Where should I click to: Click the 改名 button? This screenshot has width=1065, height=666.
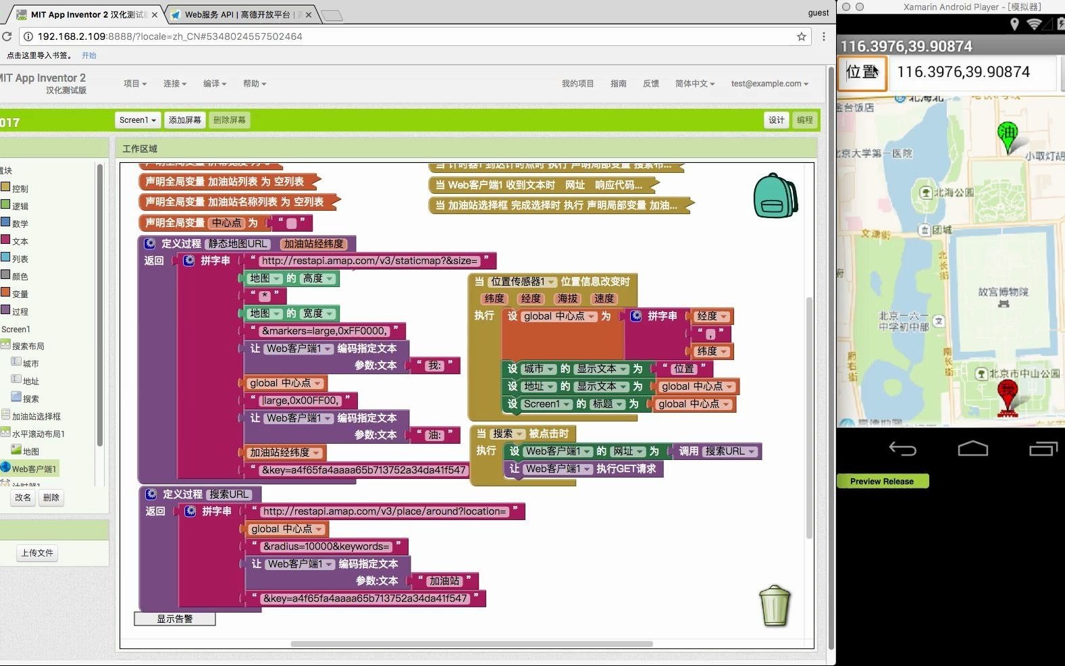click(23, 498)
